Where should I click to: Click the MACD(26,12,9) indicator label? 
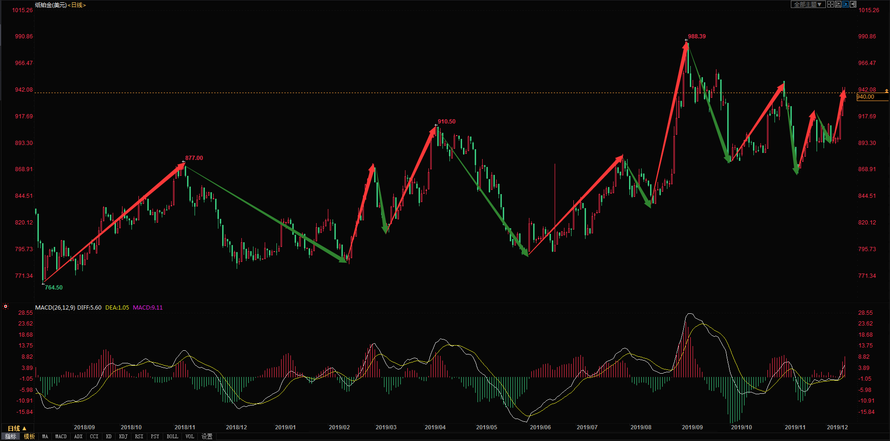click(x=55, y=307)
